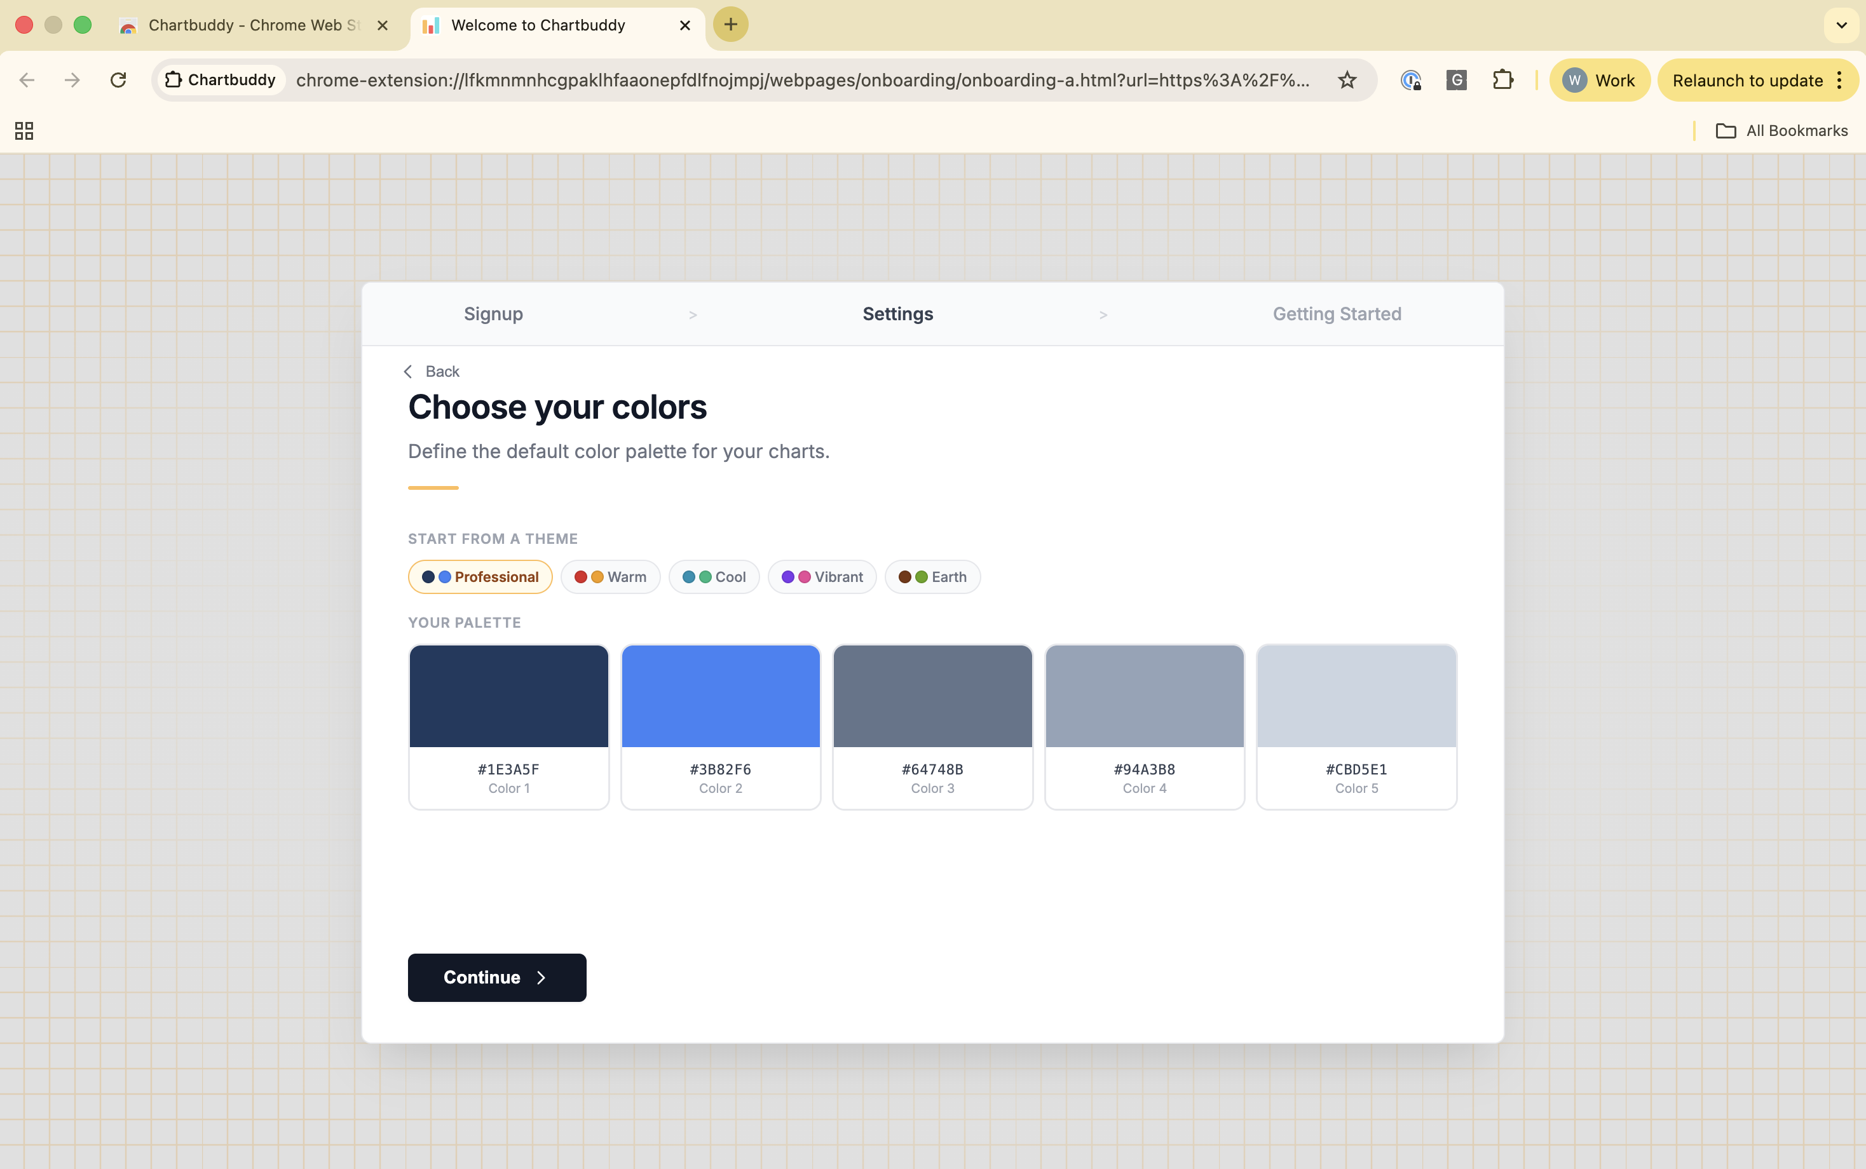Select the Warm theme
The height and width of the screenshot is (1169, 1866).
pos(610,577)
